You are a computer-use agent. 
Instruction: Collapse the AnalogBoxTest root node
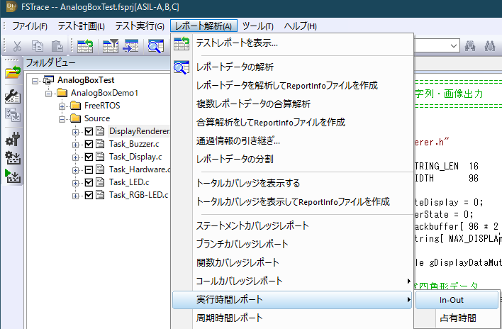(35, 81)
